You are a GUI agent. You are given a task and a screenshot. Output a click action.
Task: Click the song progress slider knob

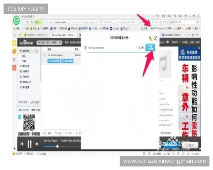[x=58, y=146]
